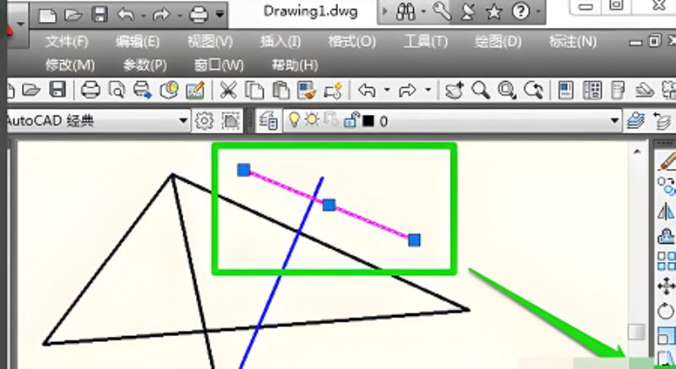Select the Mirror tool in Modify toolbar
The height and width of the screenshot is (369, 676).
pyautogui.click(x=667, y=211)
